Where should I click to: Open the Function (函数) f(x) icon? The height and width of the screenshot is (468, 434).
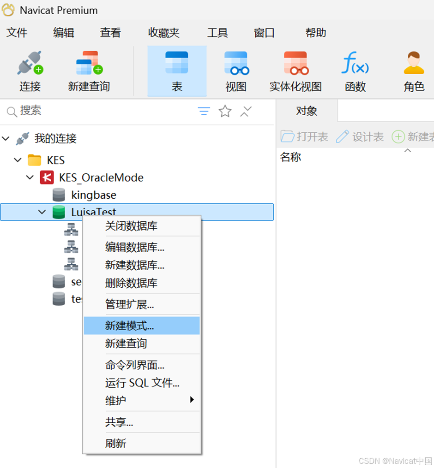[355, 63]
